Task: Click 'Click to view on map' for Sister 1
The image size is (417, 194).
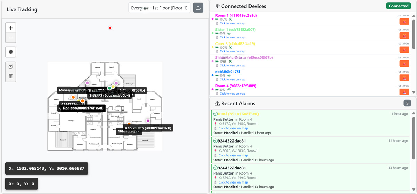Action: pos(232,37)
